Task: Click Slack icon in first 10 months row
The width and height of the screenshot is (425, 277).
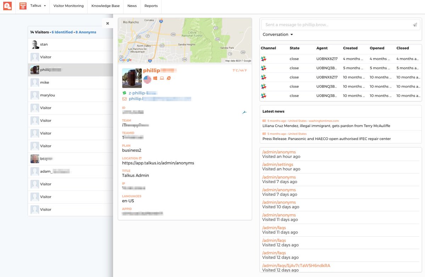Action: click(263, 77)
